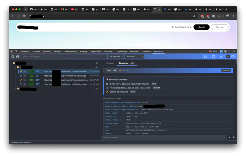Reload the page with the browser reload icon
246x156 pixels.
coord(24,16)
